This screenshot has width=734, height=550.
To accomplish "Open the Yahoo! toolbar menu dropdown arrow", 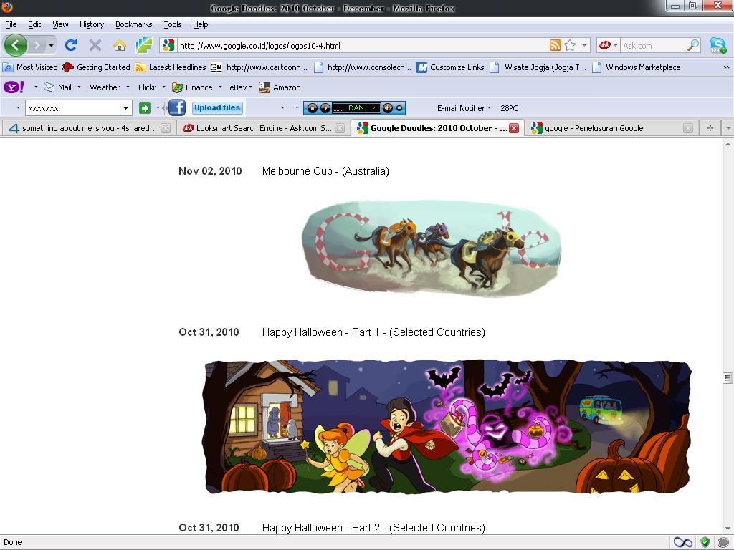I will [x=36, y=87].
